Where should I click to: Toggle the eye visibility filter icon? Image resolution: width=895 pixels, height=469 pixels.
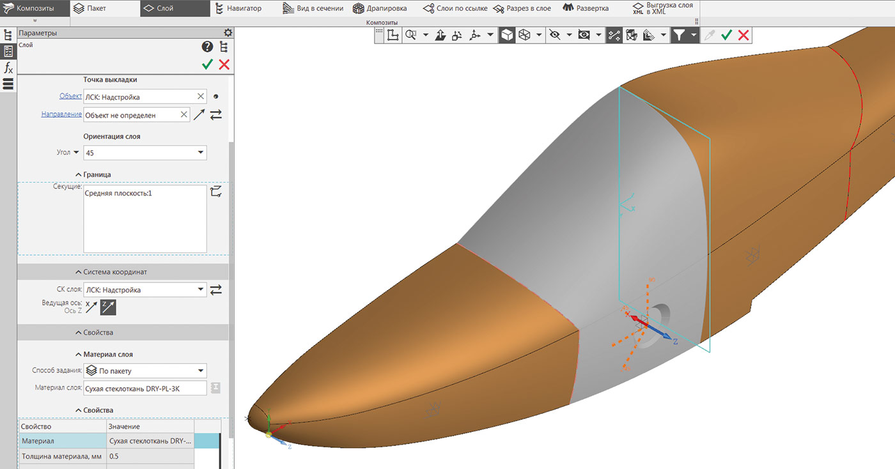pos(584,35)
